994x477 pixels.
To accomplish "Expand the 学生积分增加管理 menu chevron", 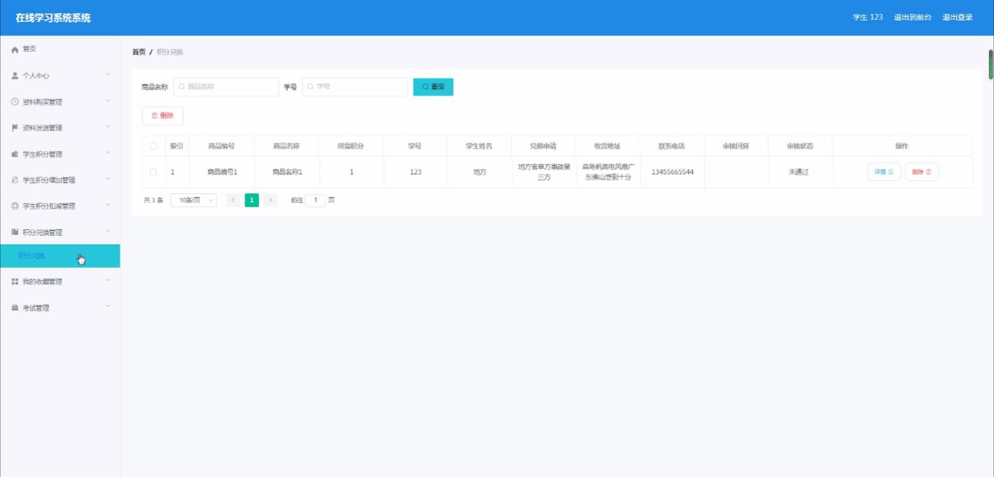I will coord(108,179).
